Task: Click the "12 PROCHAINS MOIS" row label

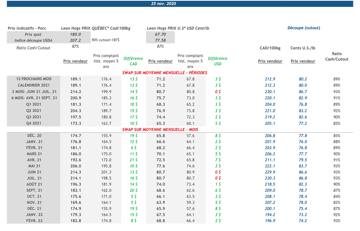Action: point(34,79)
